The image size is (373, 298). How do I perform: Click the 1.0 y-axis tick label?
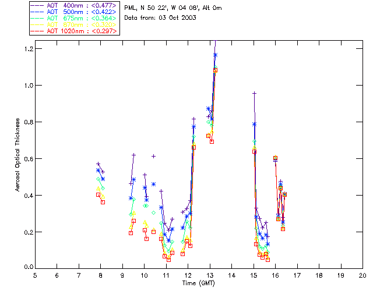coord(29,86)
